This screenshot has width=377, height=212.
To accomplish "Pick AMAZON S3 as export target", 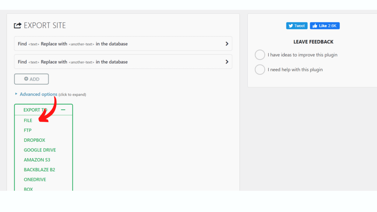I will (x=37, y=160).
